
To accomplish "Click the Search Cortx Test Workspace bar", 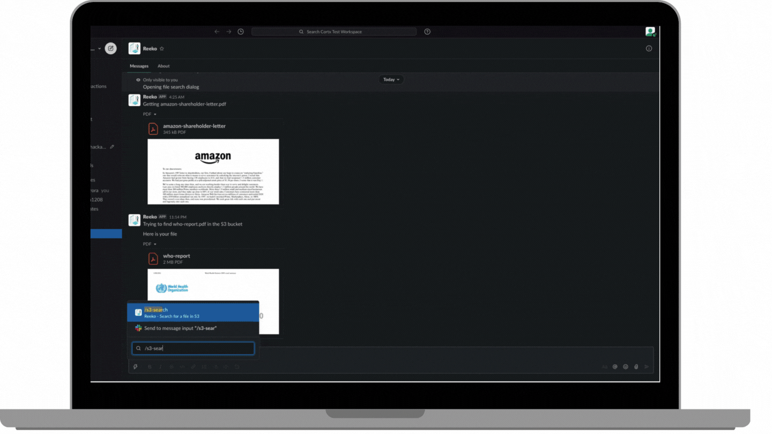I will pos(333,32).
